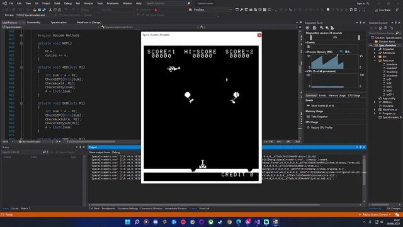Click the Diagnostic Tools zoom in icon

click(322, 28)
